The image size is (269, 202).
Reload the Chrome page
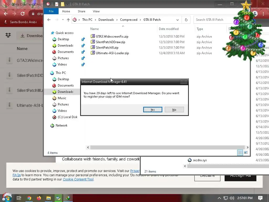[23, 14]
